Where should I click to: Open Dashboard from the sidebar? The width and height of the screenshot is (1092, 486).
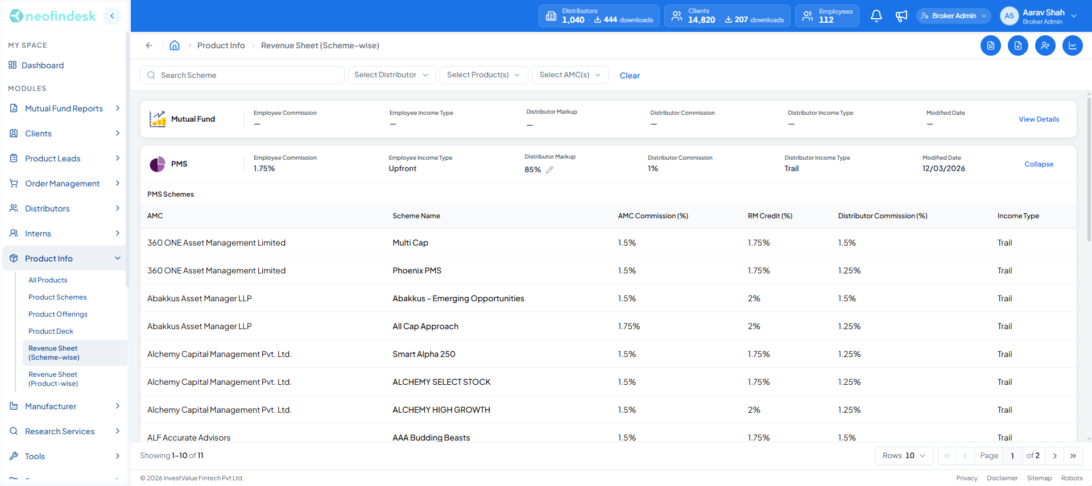click(43, 65)
